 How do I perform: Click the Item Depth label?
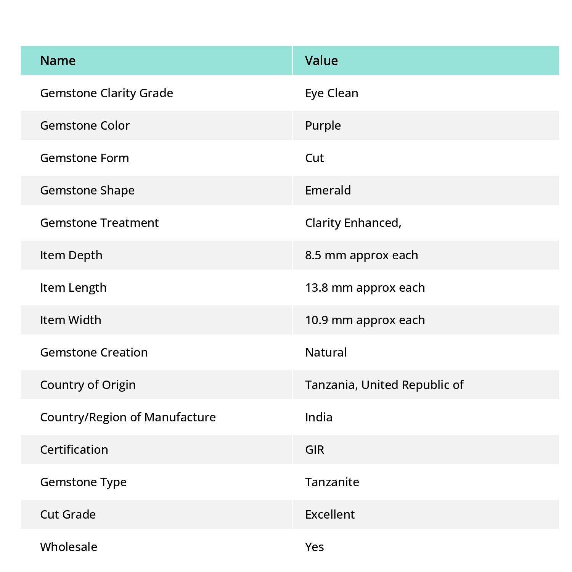tap(71, 255)
